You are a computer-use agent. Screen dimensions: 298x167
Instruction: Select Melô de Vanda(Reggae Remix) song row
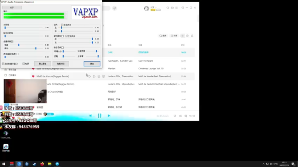click(x=112, y=76)
